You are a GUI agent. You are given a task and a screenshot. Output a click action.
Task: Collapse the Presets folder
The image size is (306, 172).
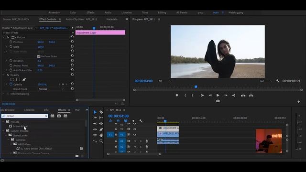(3, 122)
